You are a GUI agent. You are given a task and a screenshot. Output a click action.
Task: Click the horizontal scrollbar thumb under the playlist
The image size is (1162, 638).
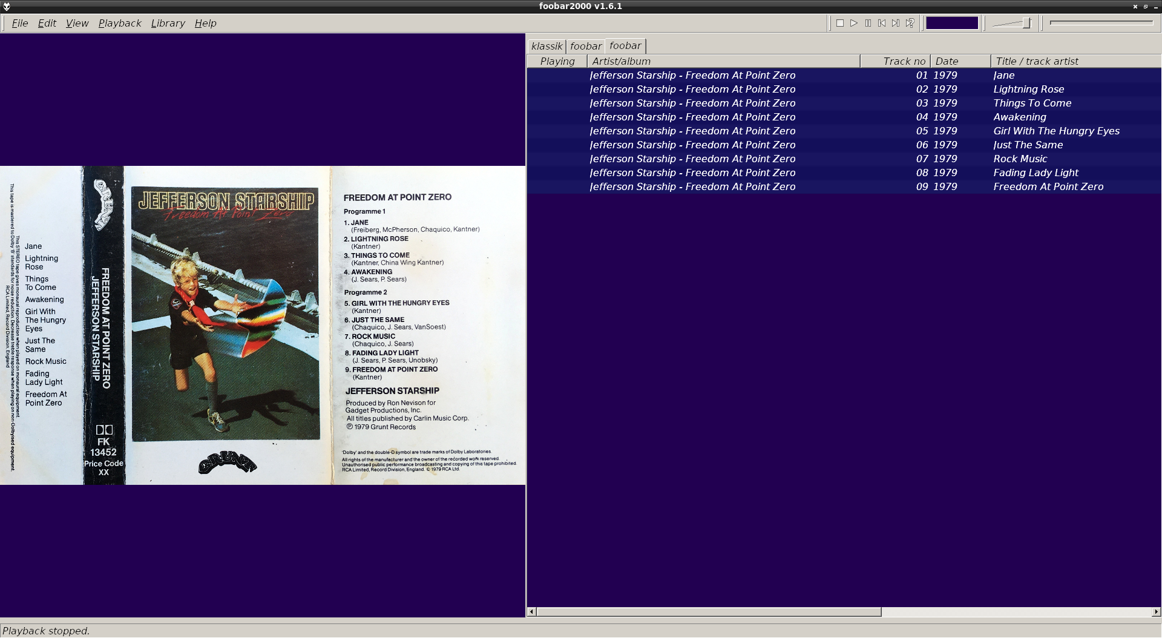tap(709, 612)
